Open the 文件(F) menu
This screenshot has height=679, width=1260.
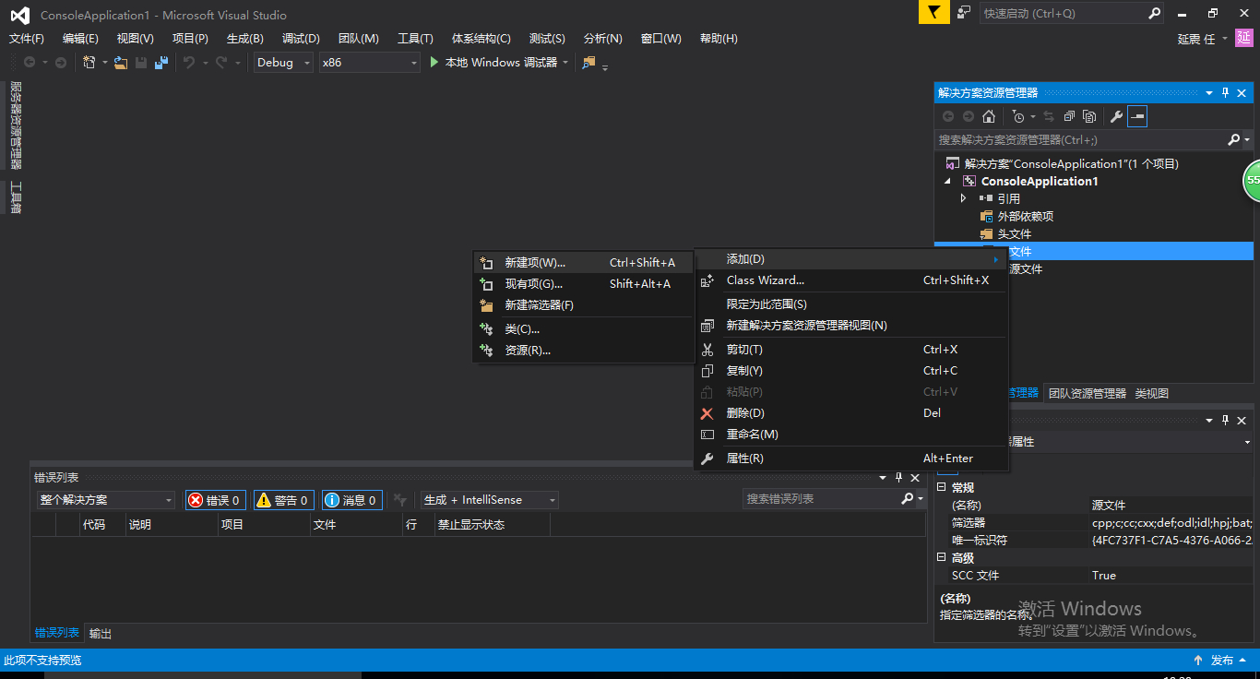pos(27,39)
